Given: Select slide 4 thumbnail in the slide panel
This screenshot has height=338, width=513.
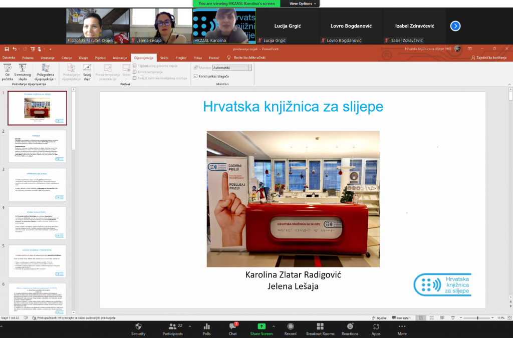Looking at the screenshot, I should click(37, 223).
